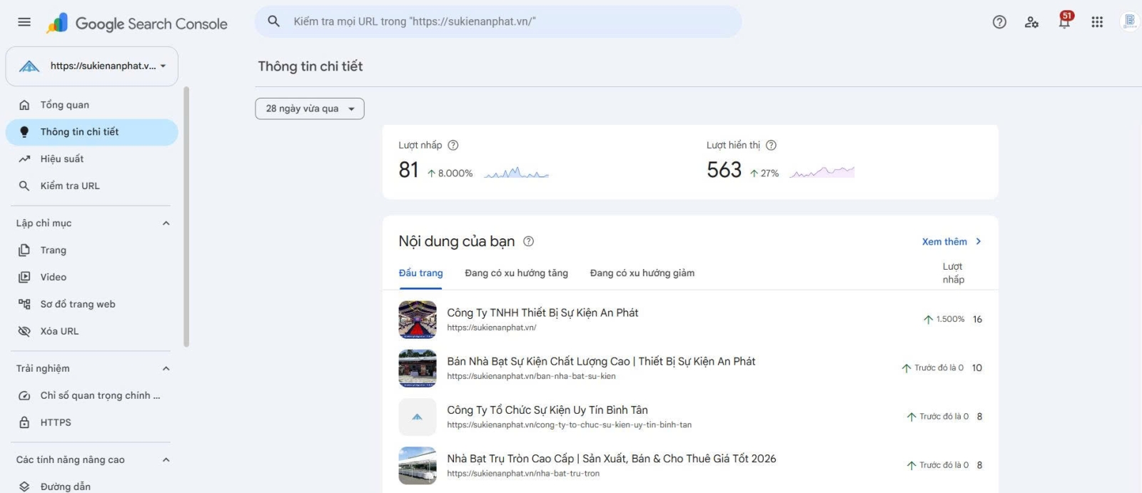Open Công Ty Tổ Chức Sự Kiện Uy Tín Bình Tân title
1142x493 pixels.
(547, 410)
